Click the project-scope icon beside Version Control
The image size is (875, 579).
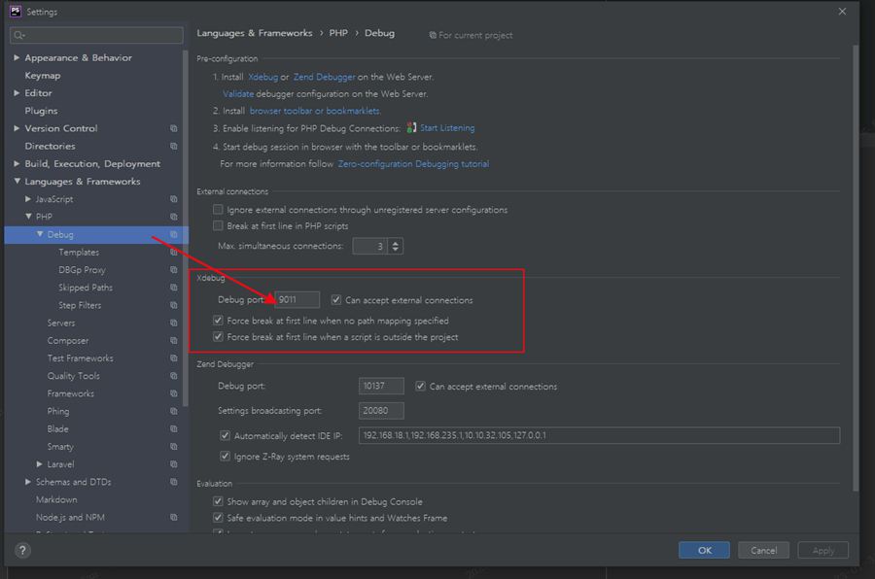174,128
